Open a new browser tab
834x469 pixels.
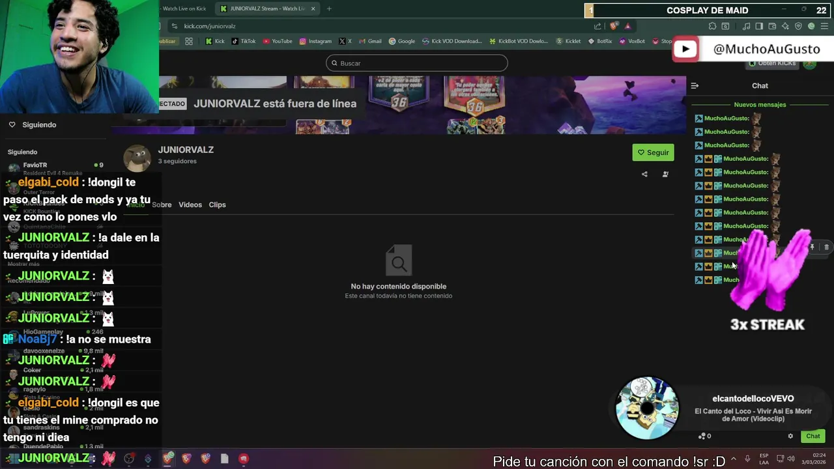coord(329,8)
